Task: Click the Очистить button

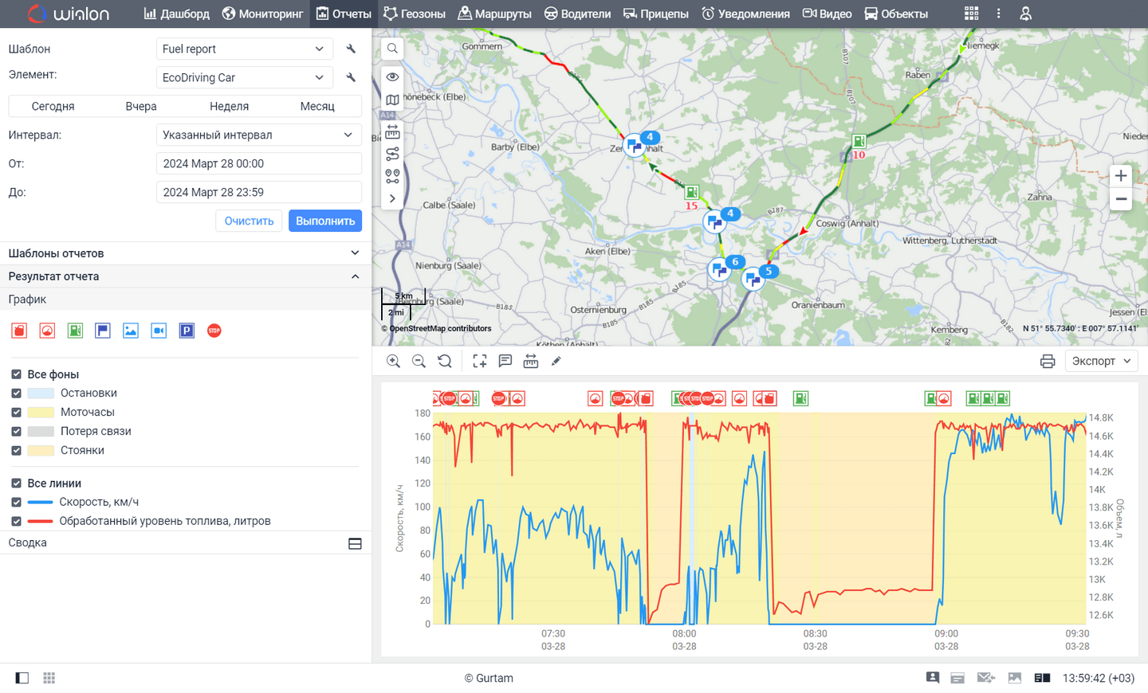Action: pos(249,221)
